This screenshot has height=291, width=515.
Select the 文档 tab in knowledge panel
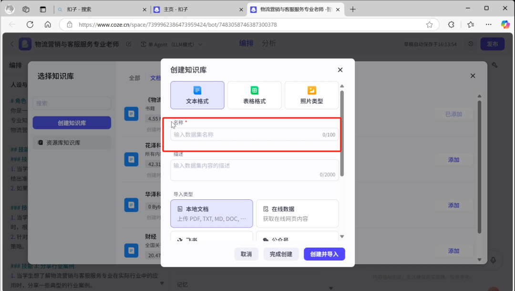point(155,78)
